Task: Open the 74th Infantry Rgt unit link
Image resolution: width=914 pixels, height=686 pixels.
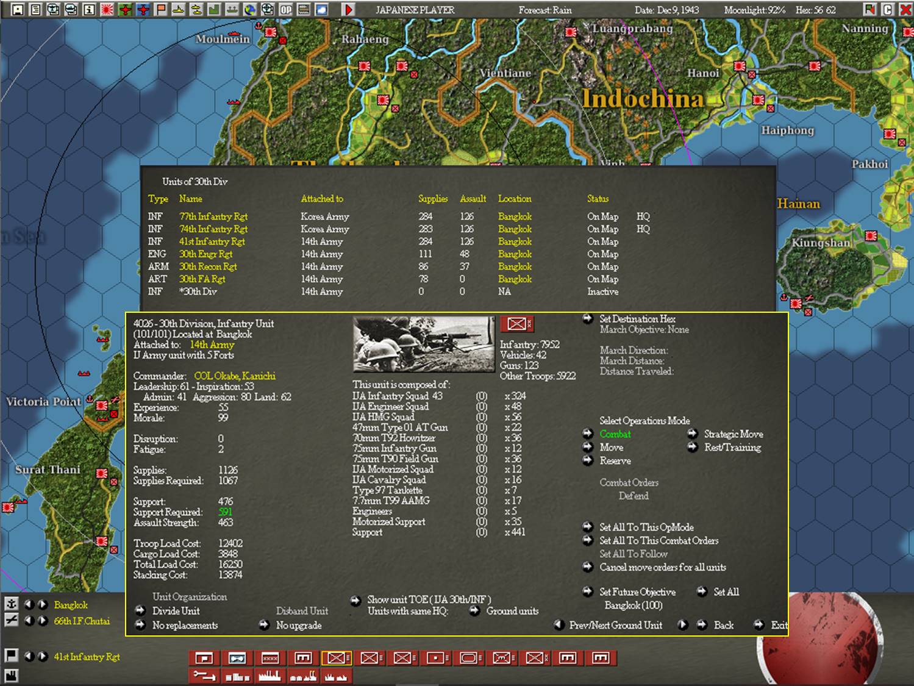Action: pyautogui.click(x=213, y=229)
